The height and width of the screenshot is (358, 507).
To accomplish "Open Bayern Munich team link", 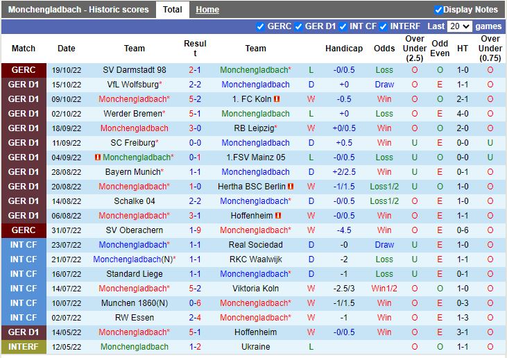I will tap(134, 172).
